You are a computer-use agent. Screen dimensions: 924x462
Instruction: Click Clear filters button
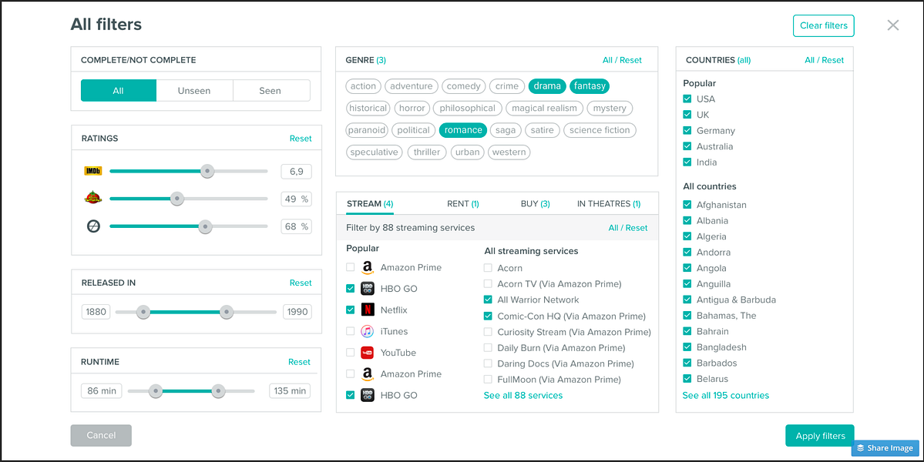click(x=823, y=25)
